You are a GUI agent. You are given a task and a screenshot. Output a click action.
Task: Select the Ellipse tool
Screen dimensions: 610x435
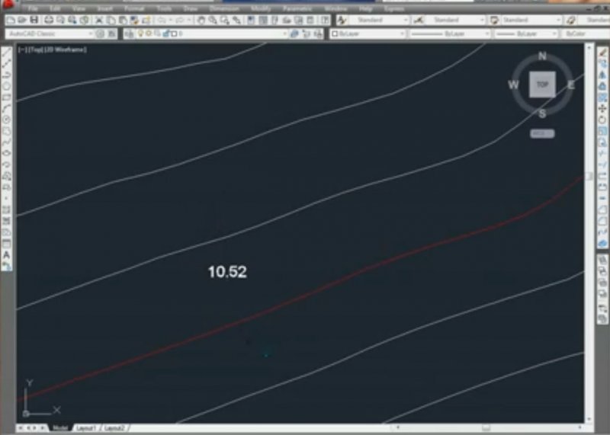click(6, 153)
